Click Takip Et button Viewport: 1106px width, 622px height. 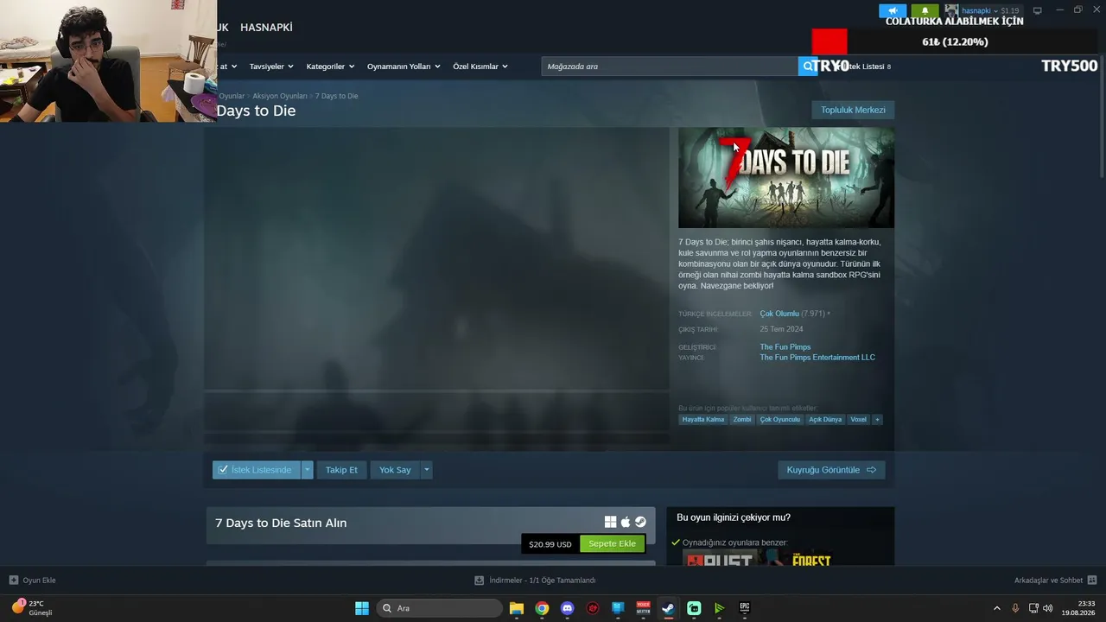(x=341, y=470)
